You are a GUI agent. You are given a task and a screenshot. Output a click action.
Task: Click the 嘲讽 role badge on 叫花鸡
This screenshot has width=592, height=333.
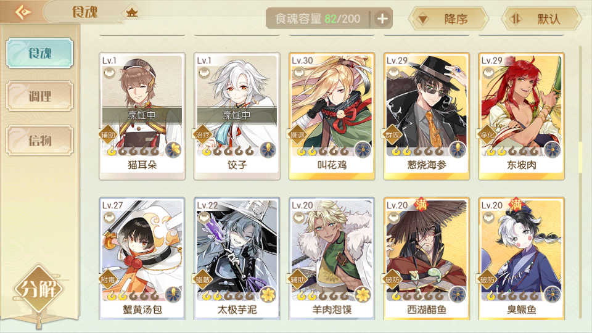coord(297,134)
